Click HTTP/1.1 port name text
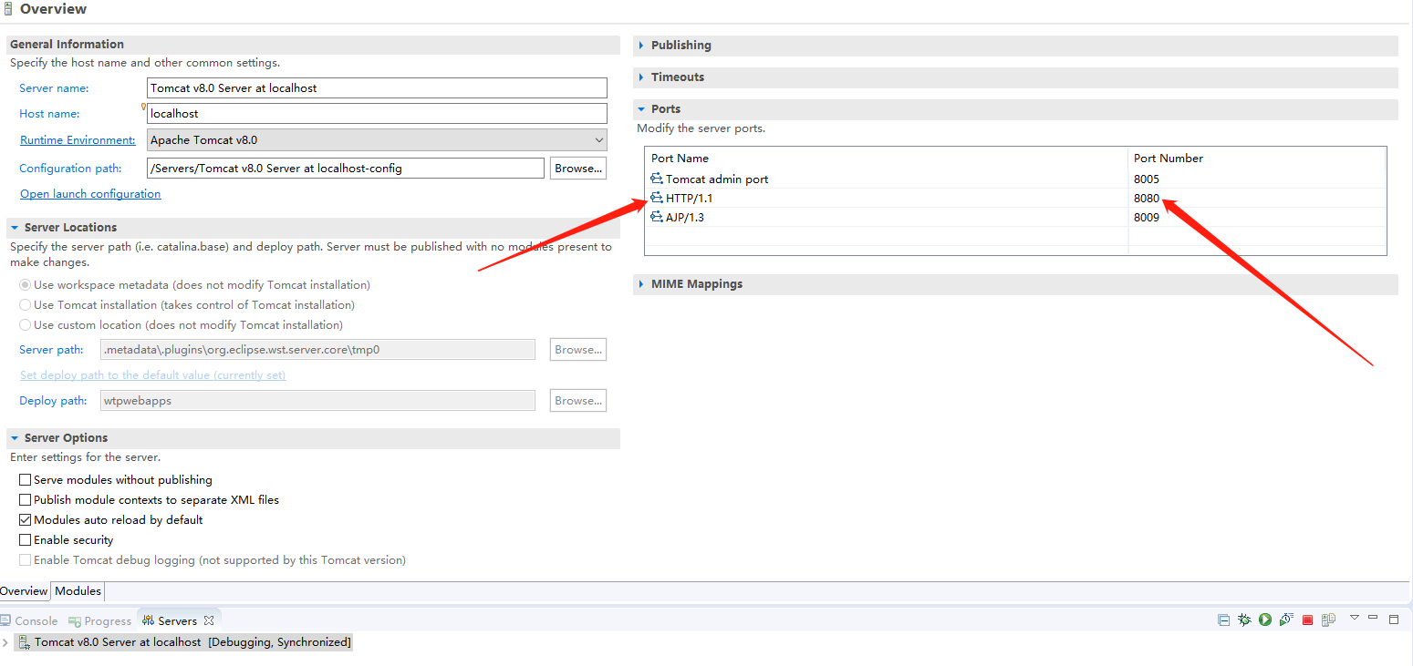 [x=690, y=199]
